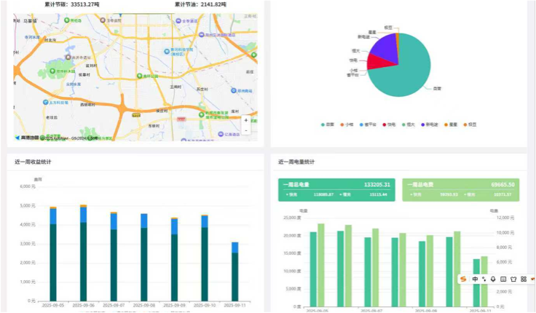Click the 一周总电量 summary card
The width and height of the screenshot is (536, 313).
(x=336, y=189)
